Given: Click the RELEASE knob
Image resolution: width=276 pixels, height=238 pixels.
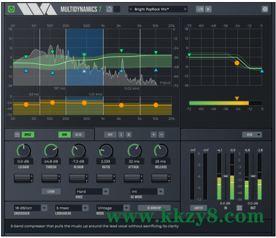Looking at the screenshot, I should [161, 151].
